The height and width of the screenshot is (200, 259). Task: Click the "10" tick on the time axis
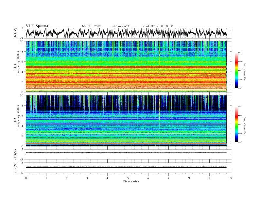(230, 178)
